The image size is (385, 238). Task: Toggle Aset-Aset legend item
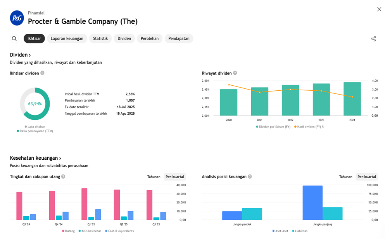pyautogui.click(x=280, y=231)
